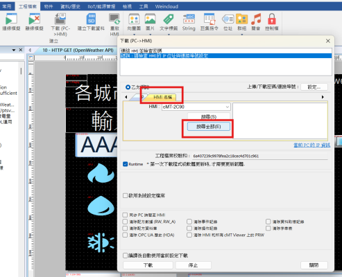
Task: Select the highlighted error message row
Action: [226, 55]
